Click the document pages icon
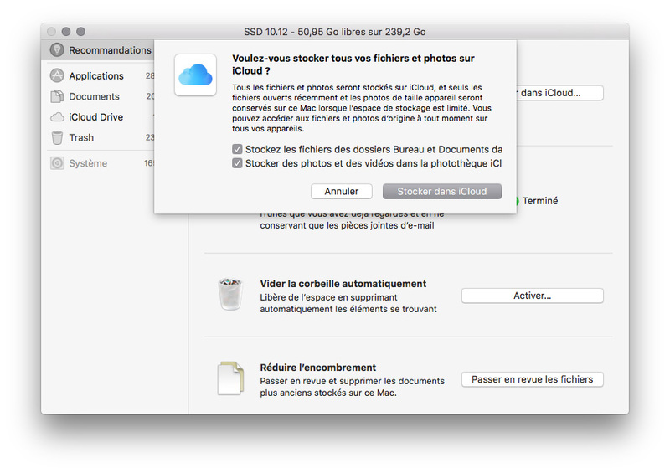Screen dimensions: 670x473 pos(230,378)
